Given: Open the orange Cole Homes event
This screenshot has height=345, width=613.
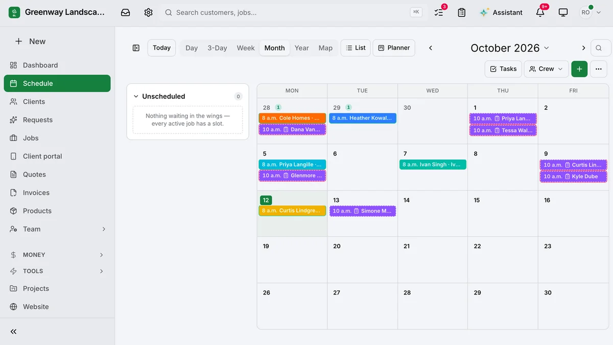Looking at the screenshot, I should (292, 118).
